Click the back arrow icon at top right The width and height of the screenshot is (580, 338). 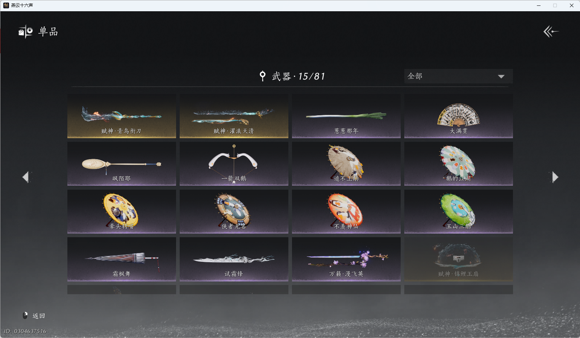point(551,32)
